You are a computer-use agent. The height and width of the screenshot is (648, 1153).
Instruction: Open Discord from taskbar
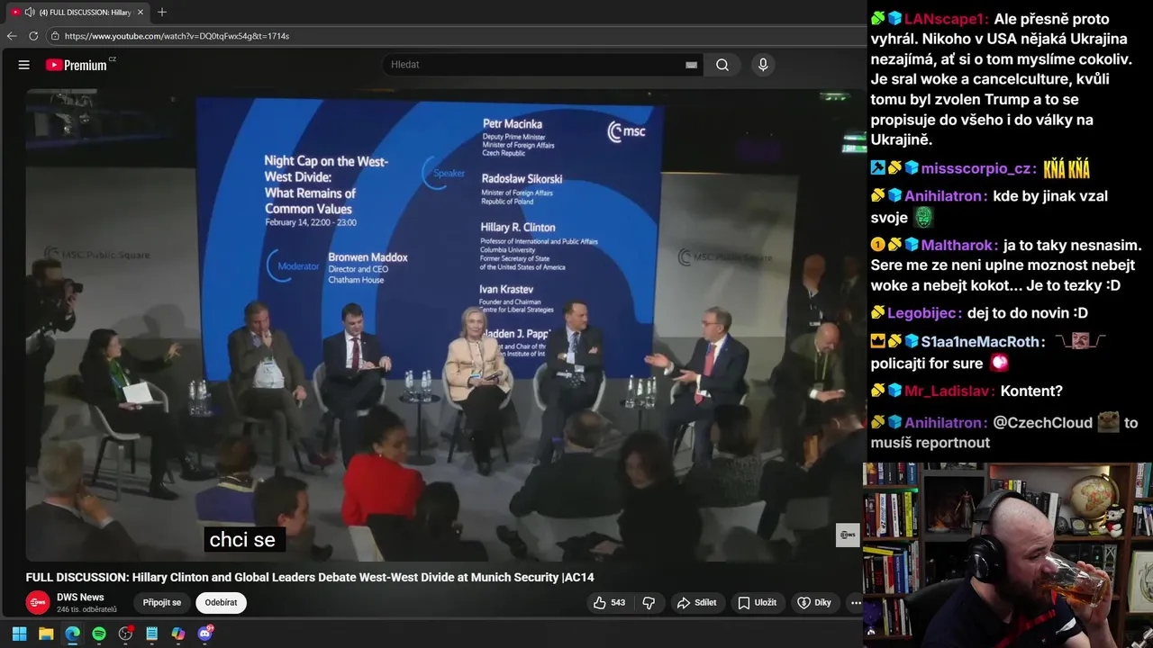coord(204,634)
